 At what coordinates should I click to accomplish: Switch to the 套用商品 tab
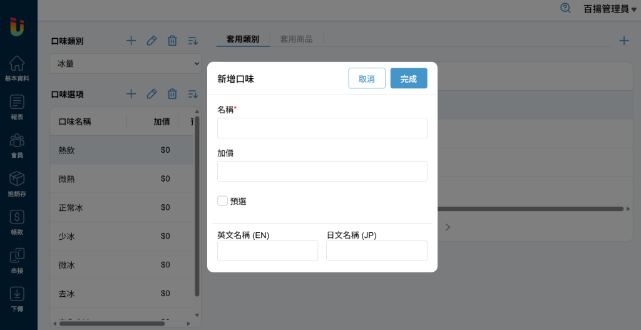[x=296, y=39]
